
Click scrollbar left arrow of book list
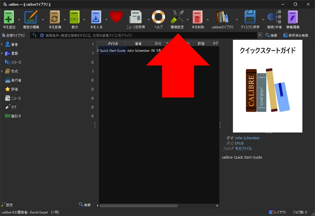point(98,205)
